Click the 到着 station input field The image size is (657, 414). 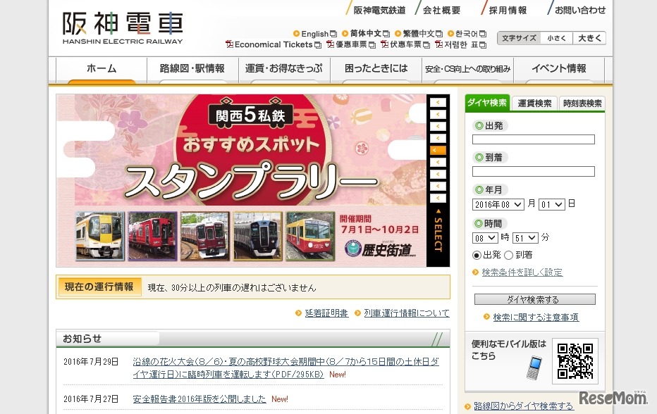click(534, 171)
